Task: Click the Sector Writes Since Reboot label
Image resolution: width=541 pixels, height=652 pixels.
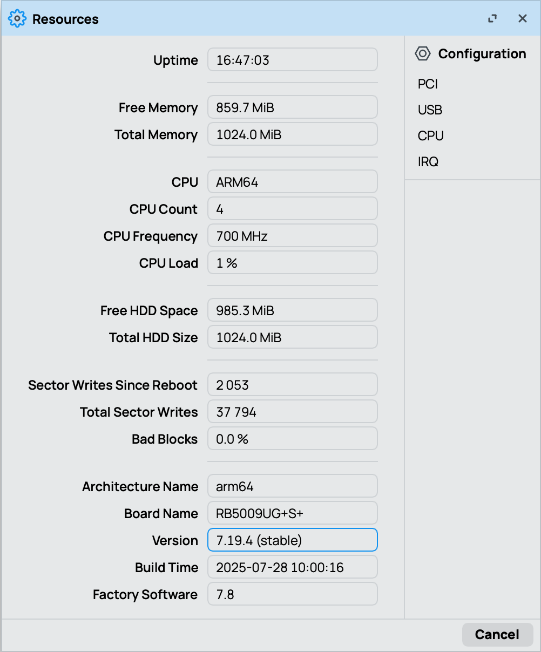Action: (x=113, y=385)
